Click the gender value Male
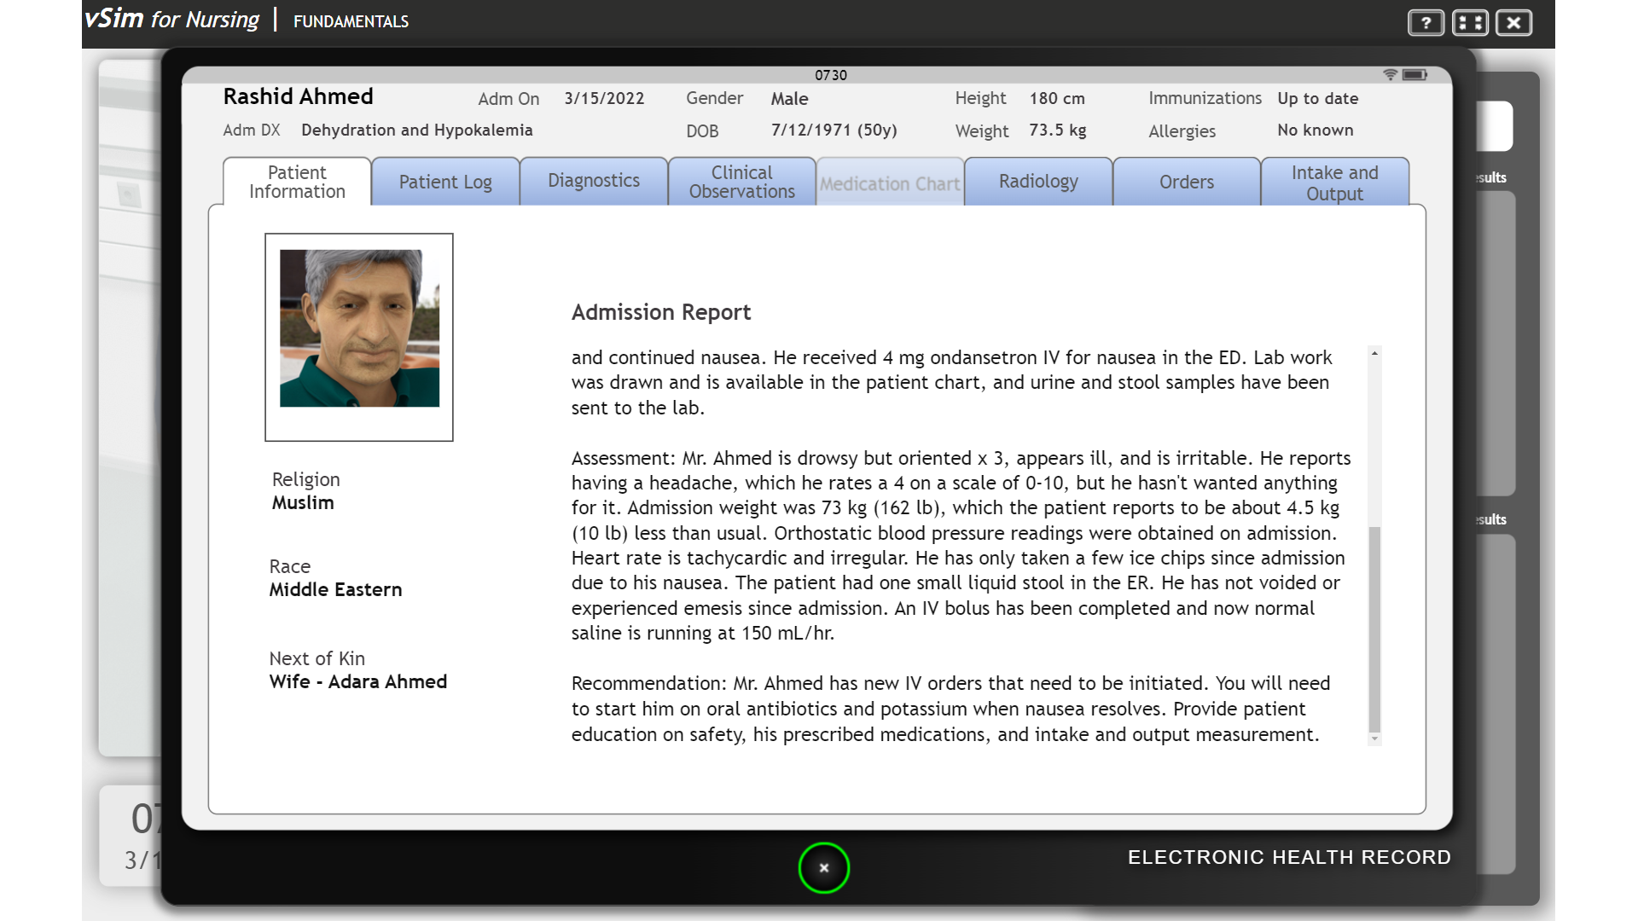Viewport: 1638px width, 921px height. point(790,99)
